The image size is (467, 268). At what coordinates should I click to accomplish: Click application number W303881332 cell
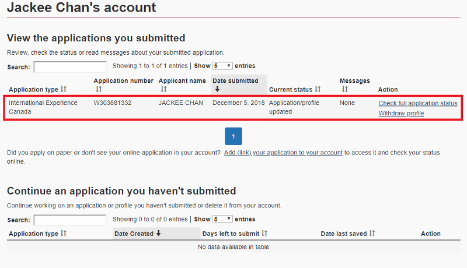pos(113,103)
